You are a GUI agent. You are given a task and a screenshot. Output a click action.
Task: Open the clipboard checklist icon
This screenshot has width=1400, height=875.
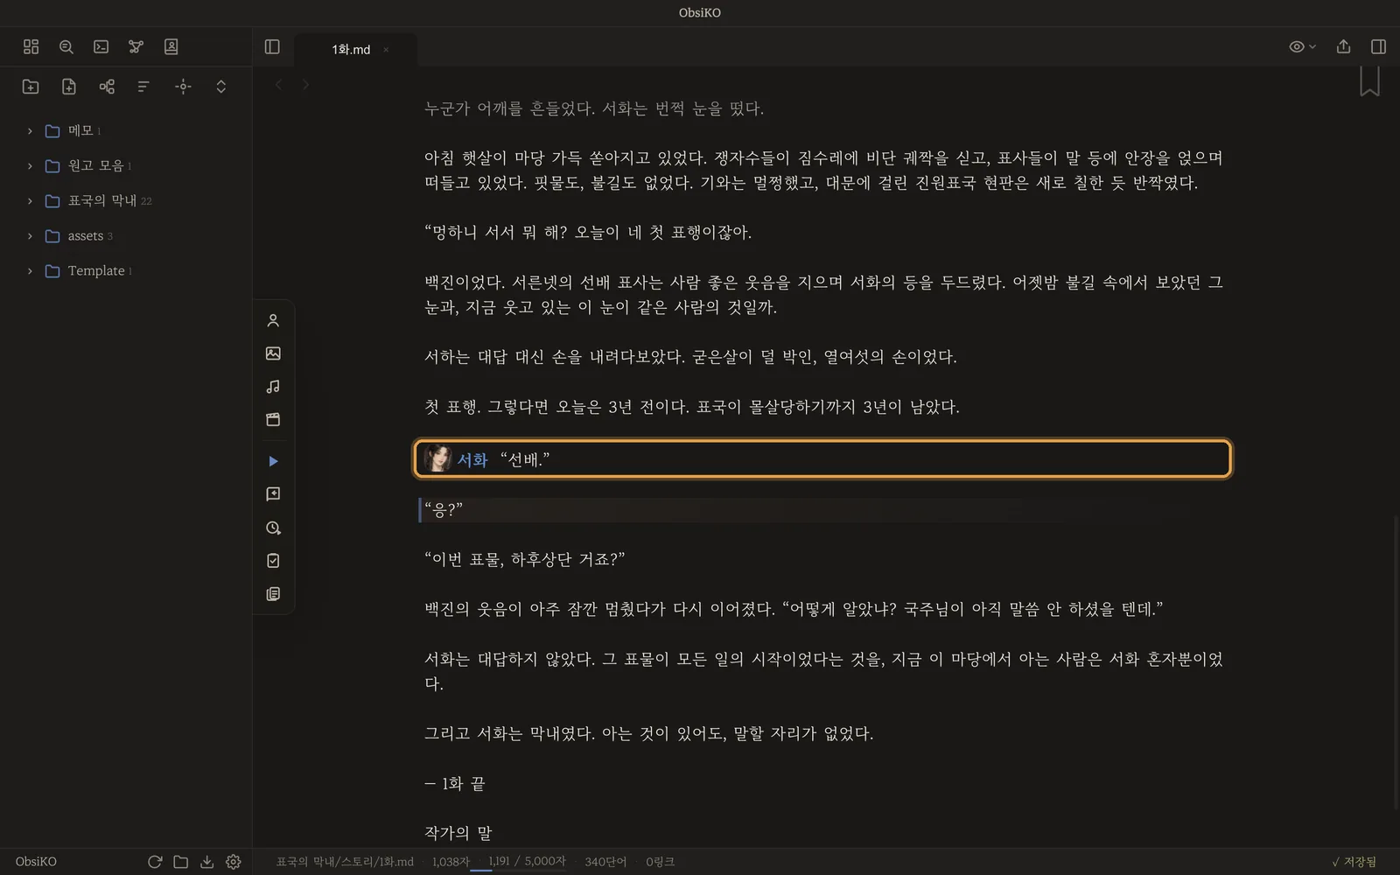coord(273,561)
